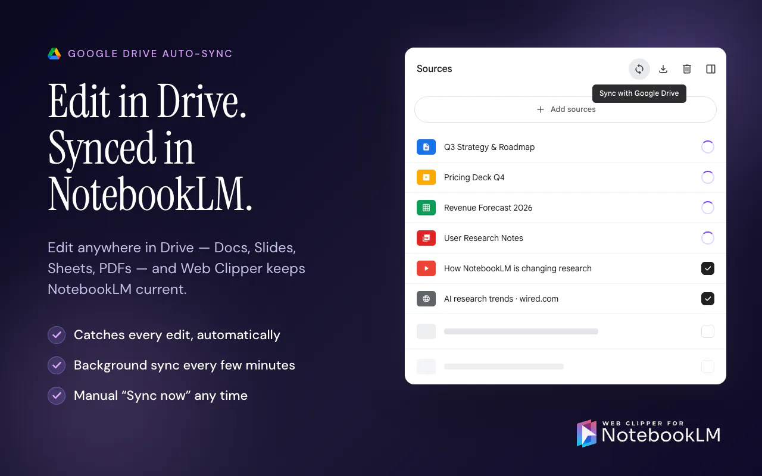Tick the first placeholder row checkbox

click(708, 331)
